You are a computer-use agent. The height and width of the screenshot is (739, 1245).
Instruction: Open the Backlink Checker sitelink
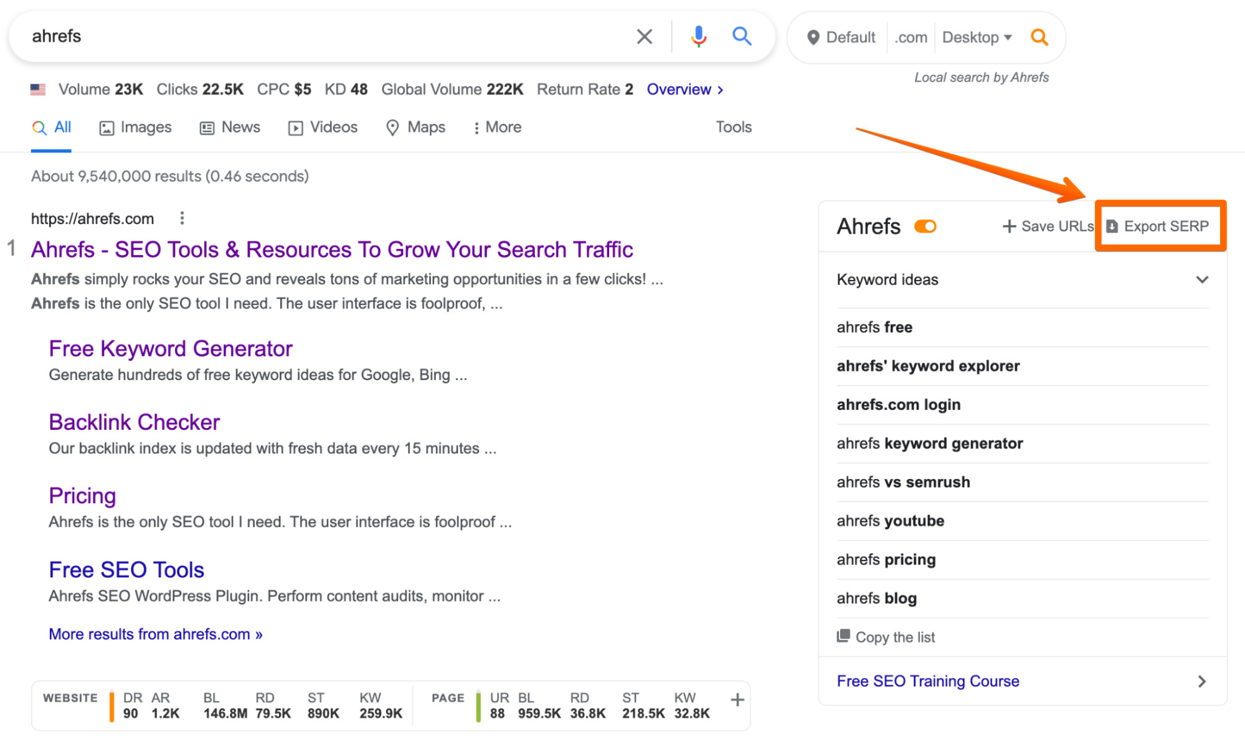point(135,422)
